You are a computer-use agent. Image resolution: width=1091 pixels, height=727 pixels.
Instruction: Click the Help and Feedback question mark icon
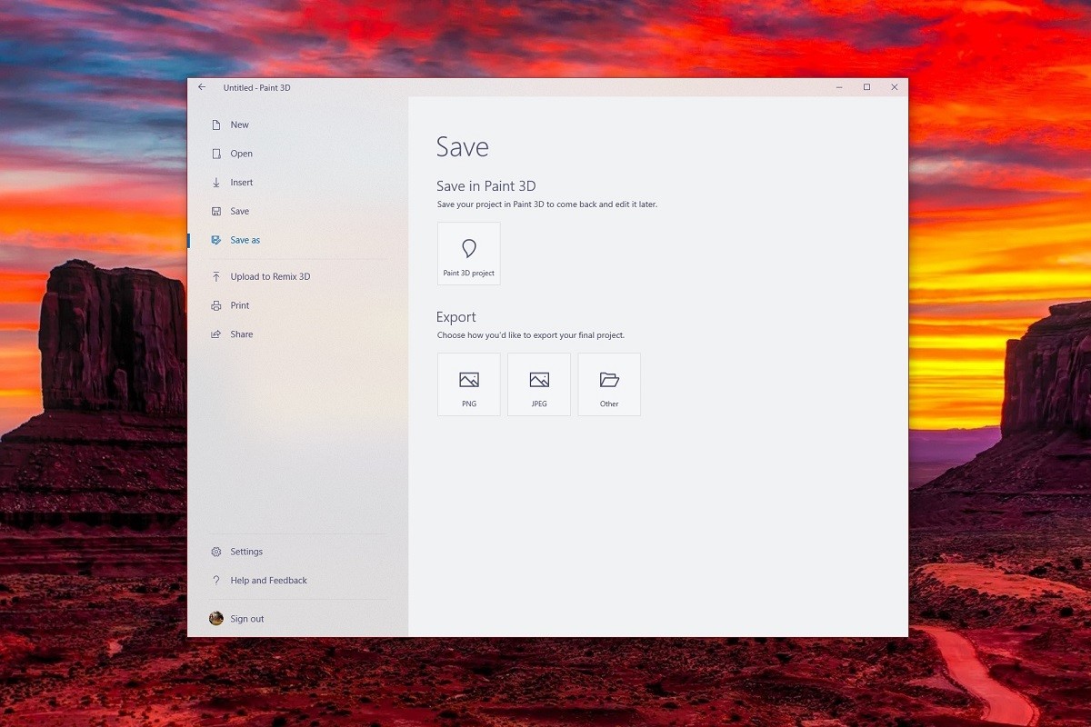(215, 580)
